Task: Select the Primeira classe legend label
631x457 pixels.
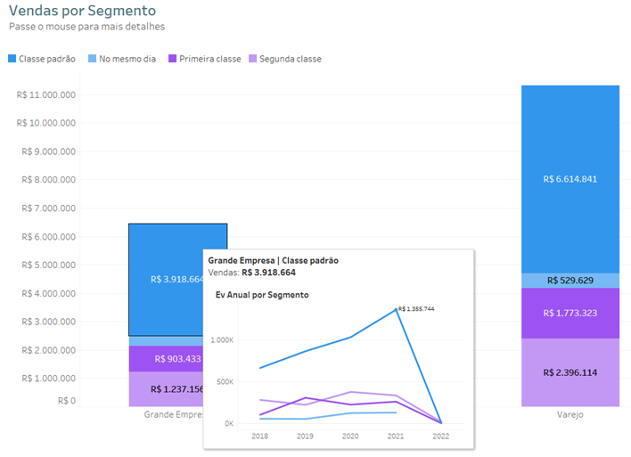Action: [x=210, y=59]
